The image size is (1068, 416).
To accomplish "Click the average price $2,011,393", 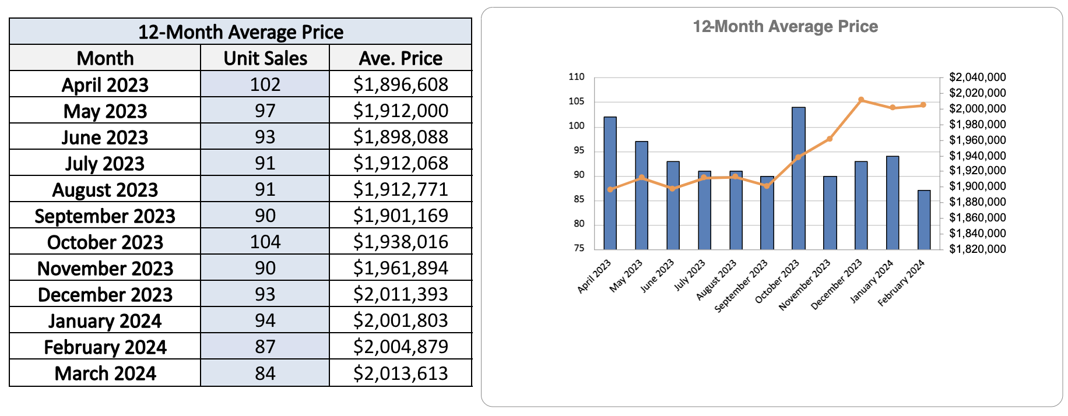I will (400, 294).
